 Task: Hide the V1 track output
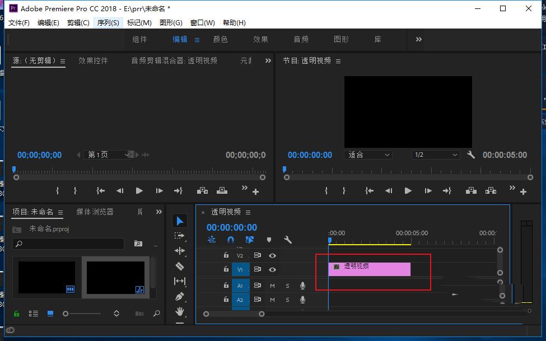point(272,269)
